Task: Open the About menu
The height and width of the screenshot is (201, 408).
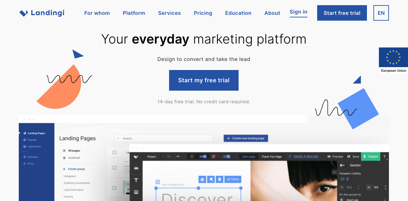Action: pos(272,13)
